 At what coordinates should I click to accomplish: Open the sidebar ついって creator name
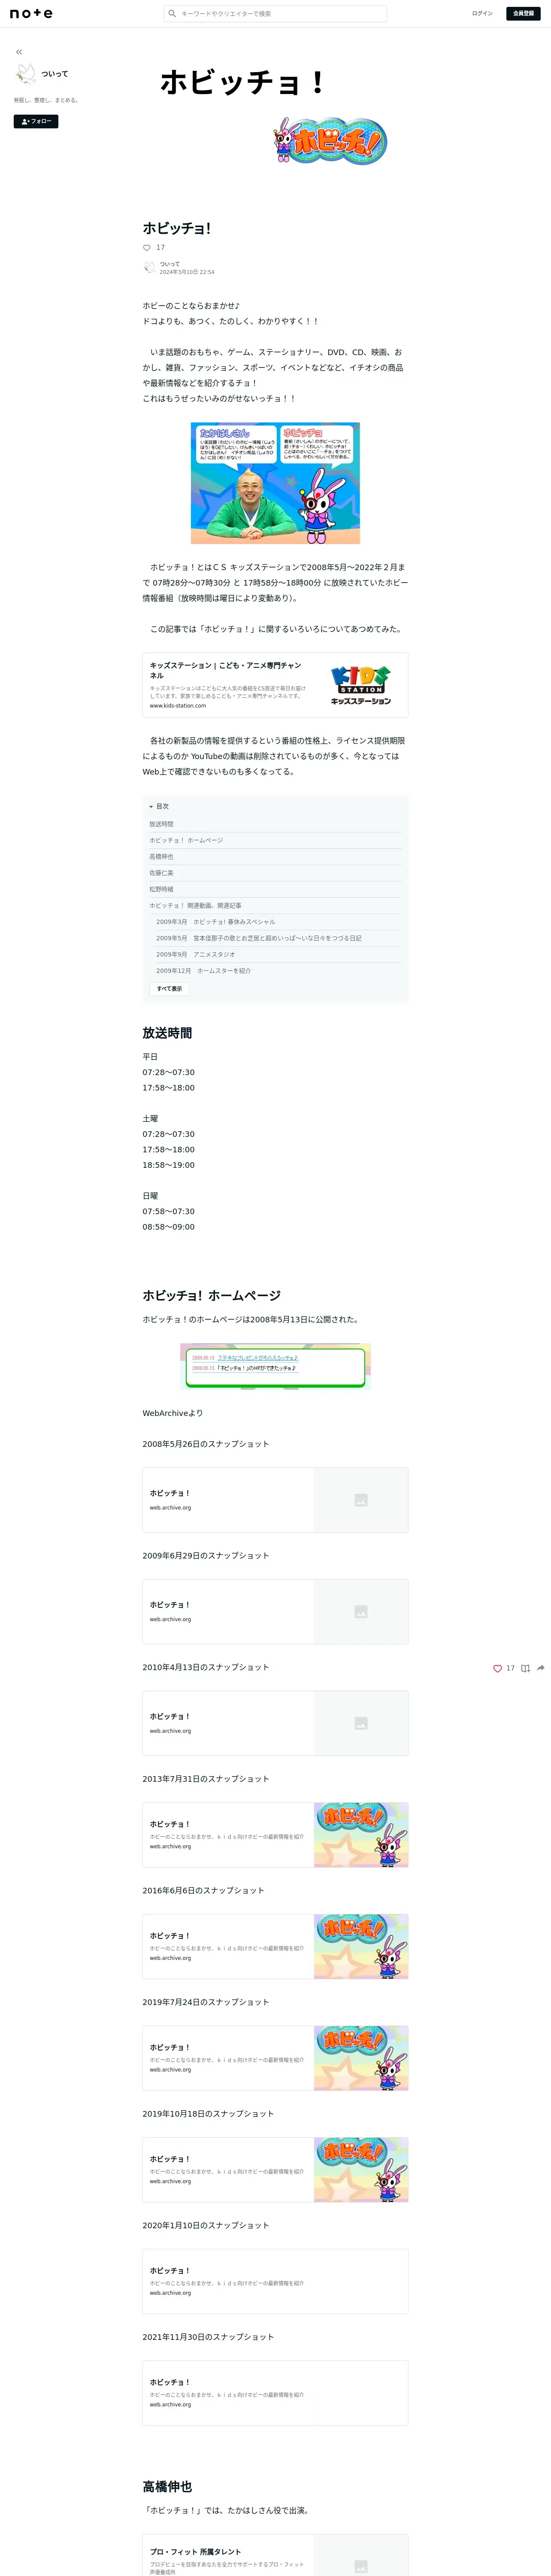[55, 74]
